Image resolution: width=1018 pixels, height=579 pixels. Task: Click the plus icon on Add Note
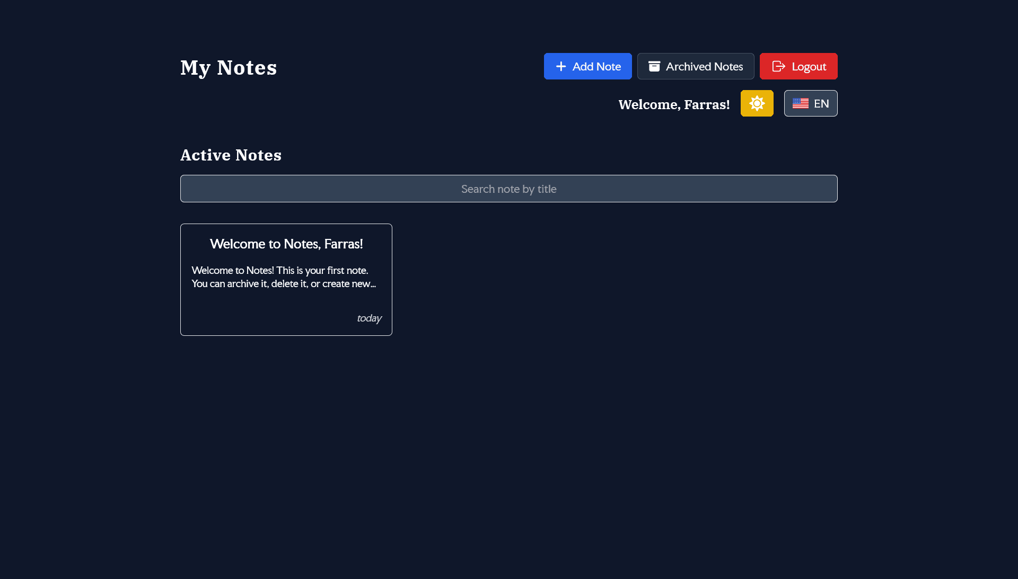[x=560, y=66]
